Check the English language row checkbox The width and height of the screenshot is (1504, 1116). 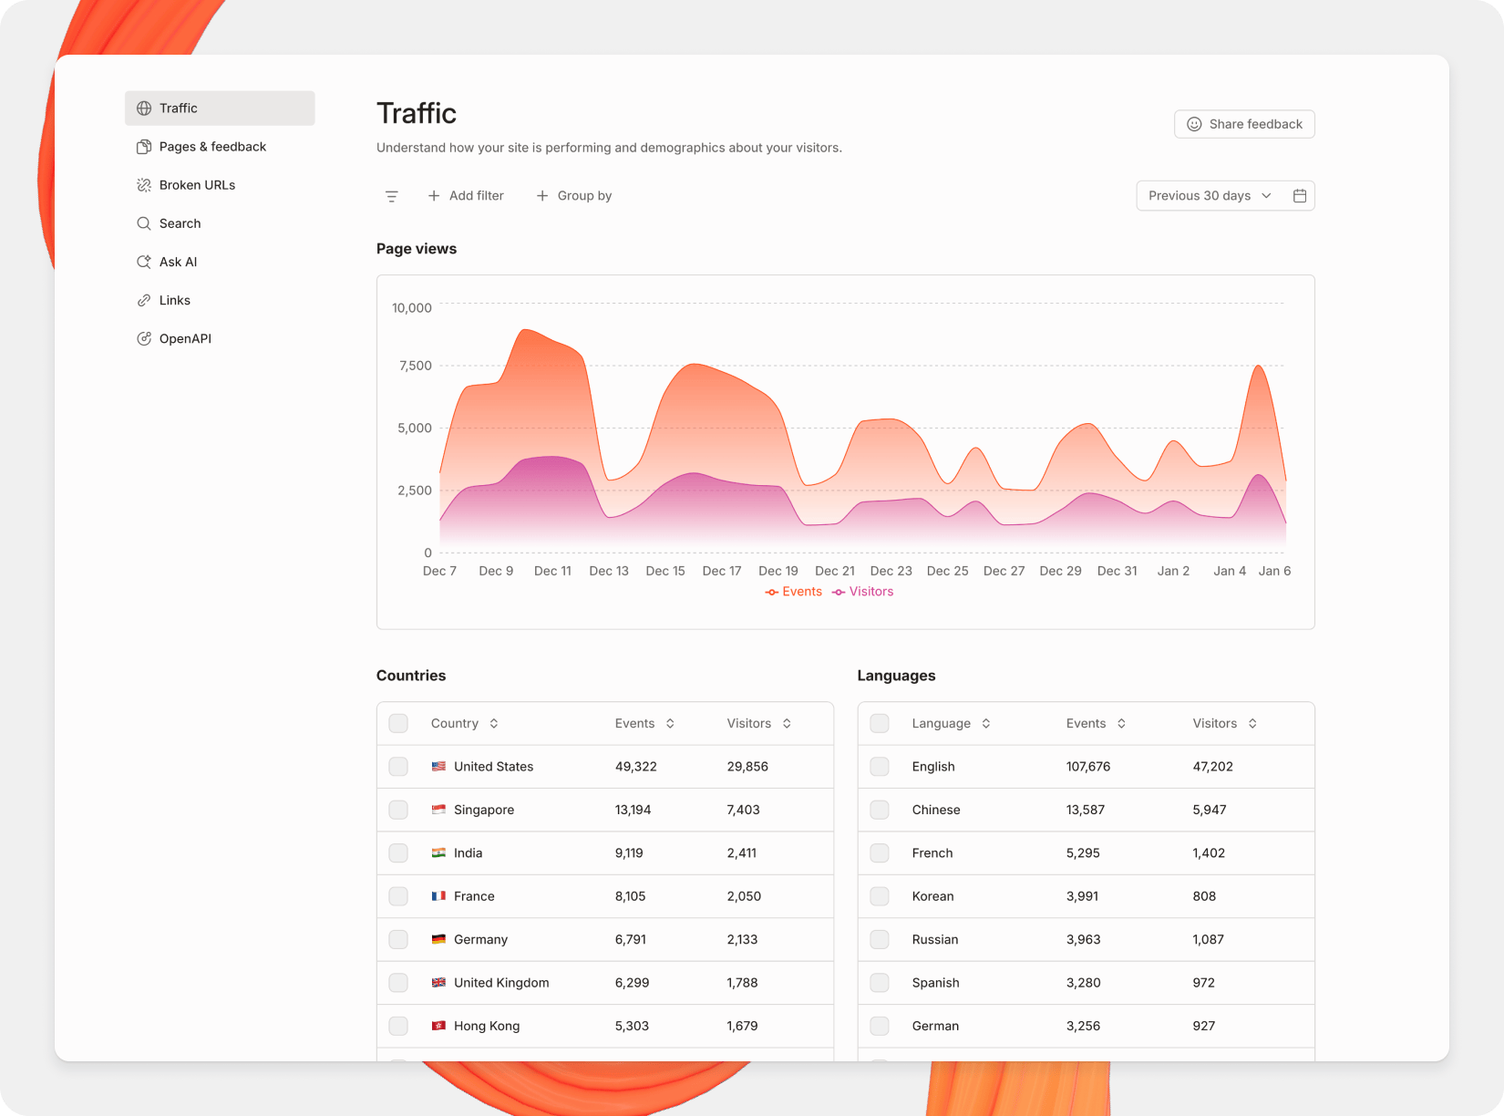pos(880,767)
